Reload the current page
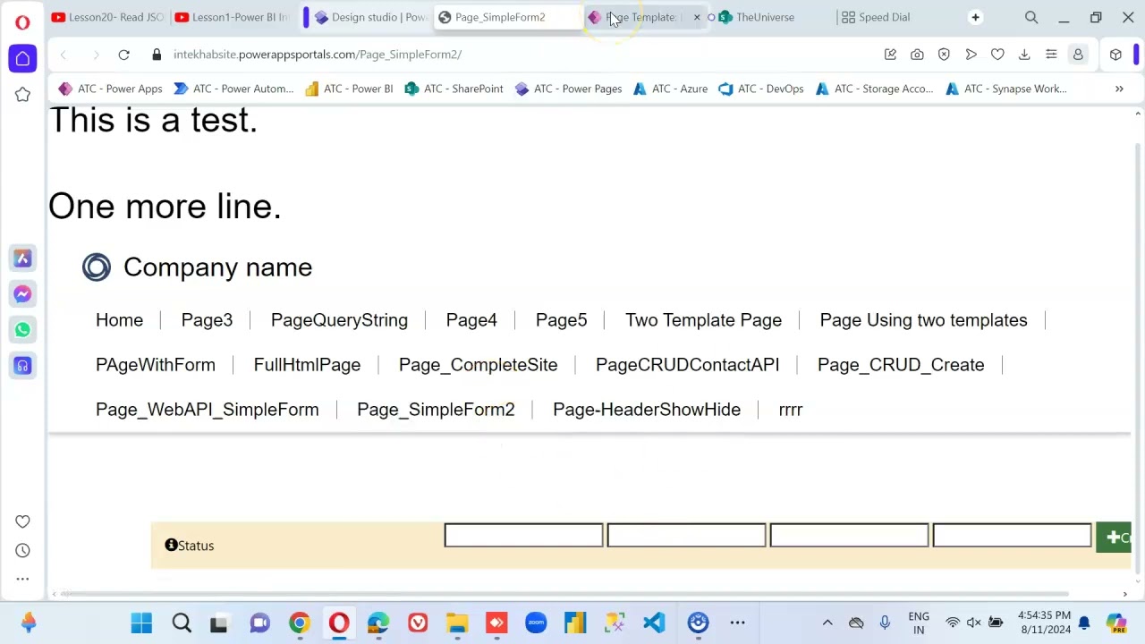 (123, 55)
